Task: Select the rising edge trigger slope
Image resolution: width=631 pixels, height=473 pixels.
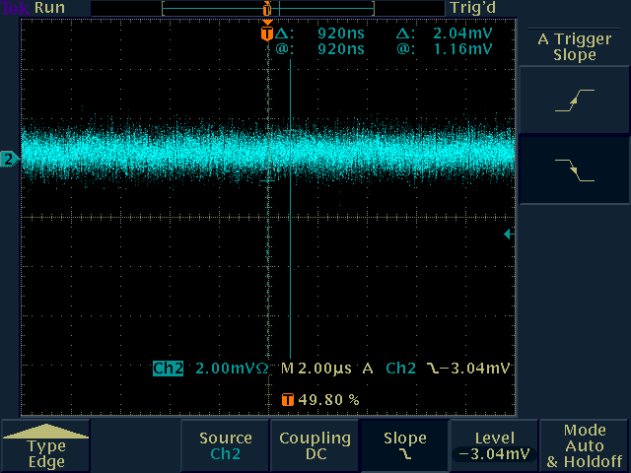Action: tap(574, 101)
